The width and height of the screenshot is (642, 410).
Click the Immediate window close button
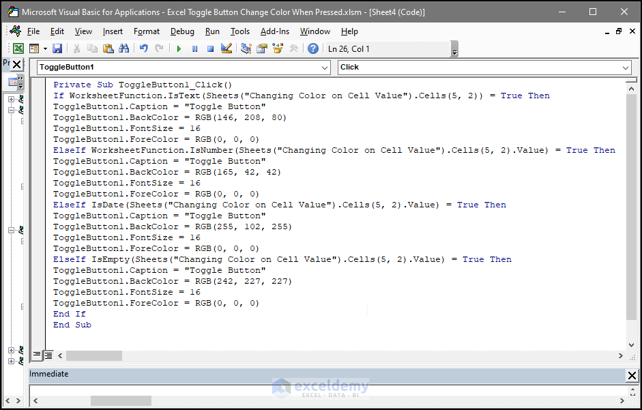coord(632,375)
